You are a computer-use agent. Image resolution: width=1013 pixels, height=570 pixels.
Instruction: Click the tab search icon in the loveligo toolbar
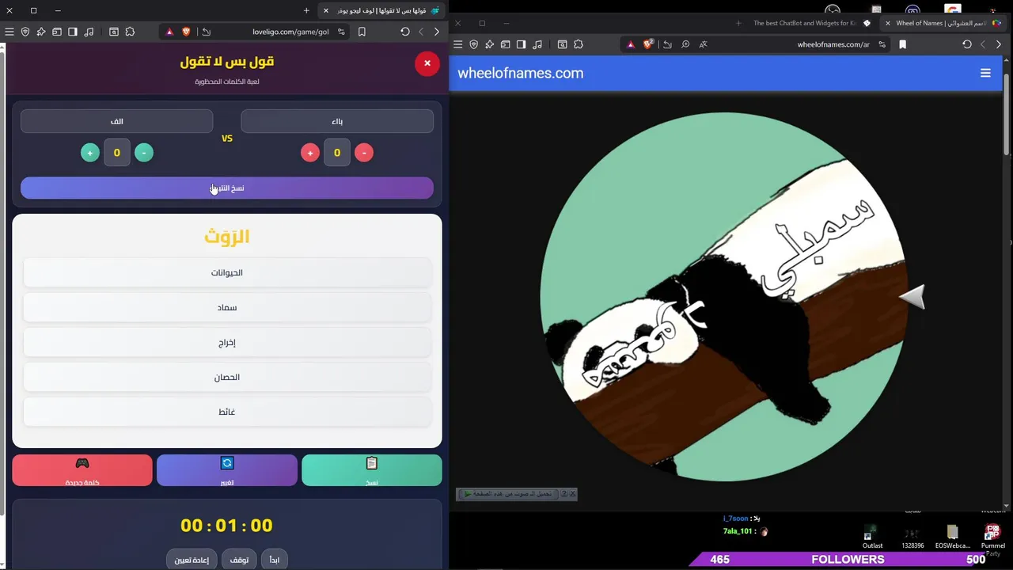click(x=114, y=32)
